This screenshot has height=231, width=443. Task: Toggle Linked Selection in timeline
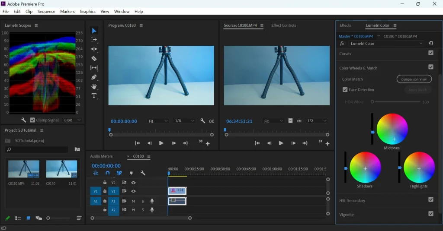[x=119, y=173]
